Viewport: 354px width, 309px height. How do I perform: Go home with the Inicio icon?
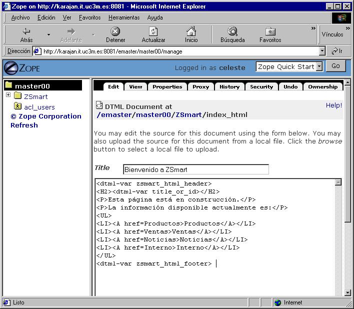click(191, 31)
